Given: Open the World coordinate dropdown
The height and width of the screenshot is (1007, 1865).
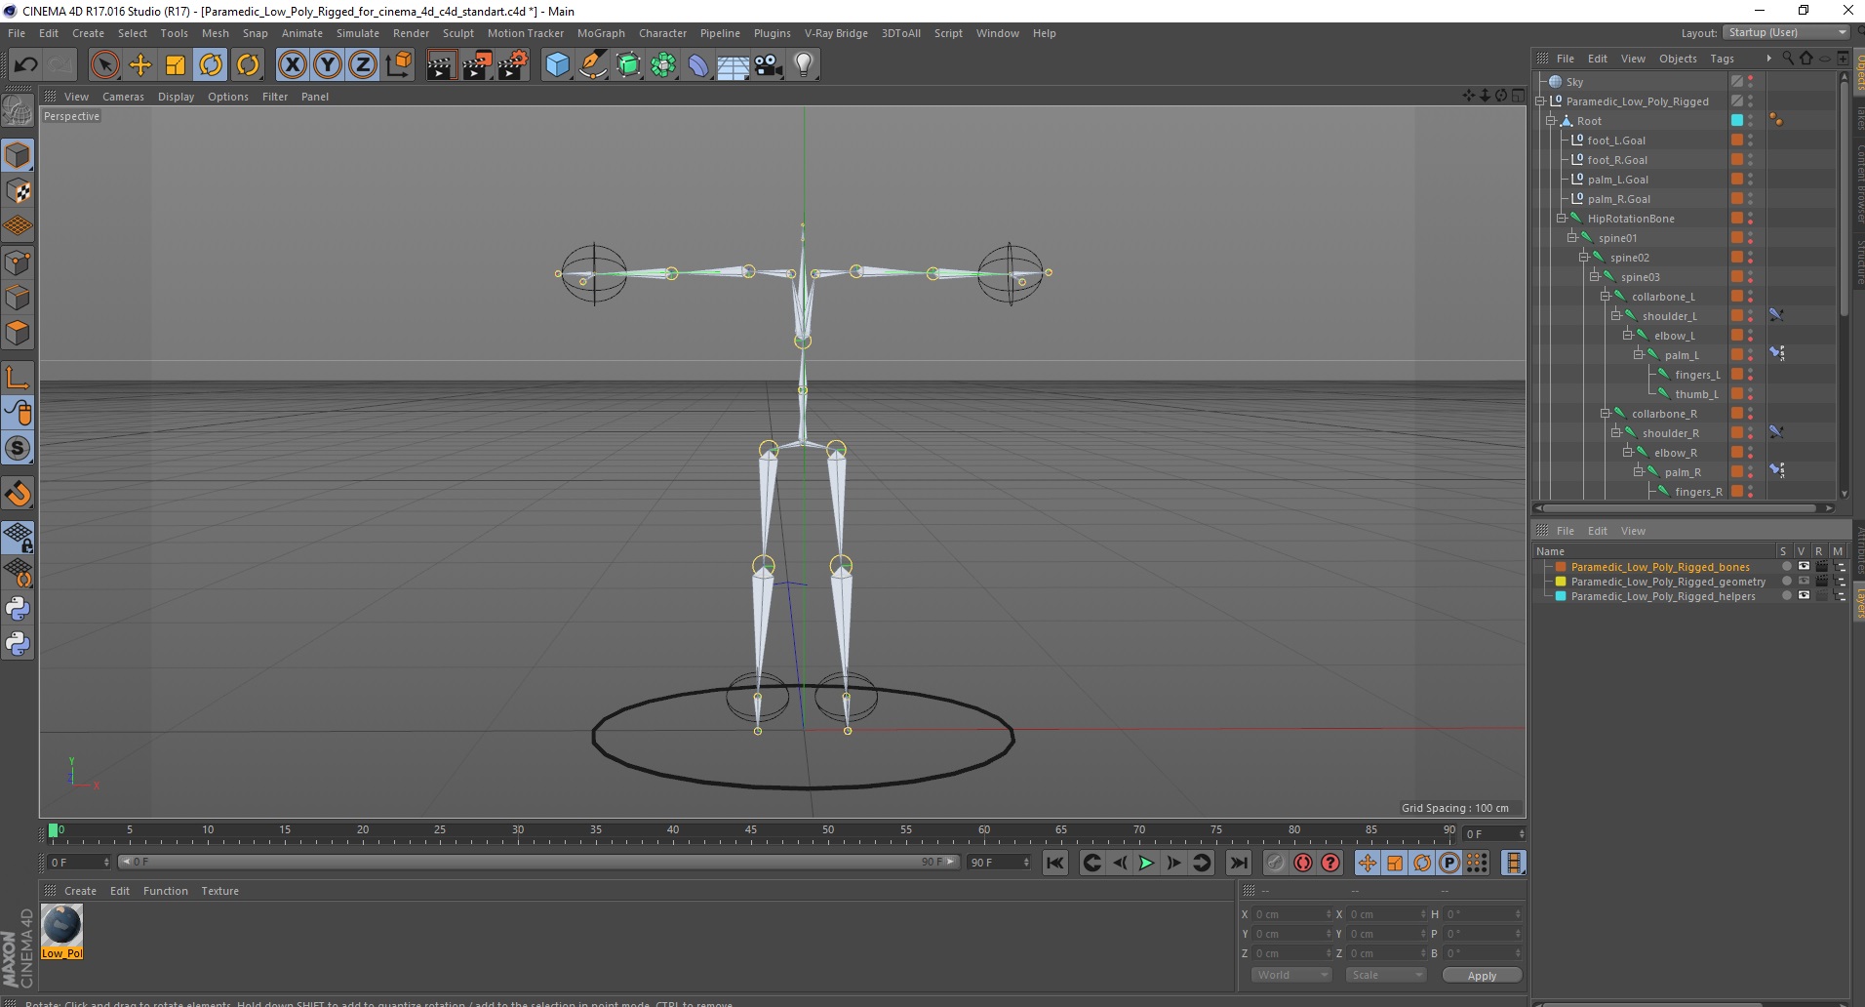Looking at the screenshot, I should click(1290, 975).
